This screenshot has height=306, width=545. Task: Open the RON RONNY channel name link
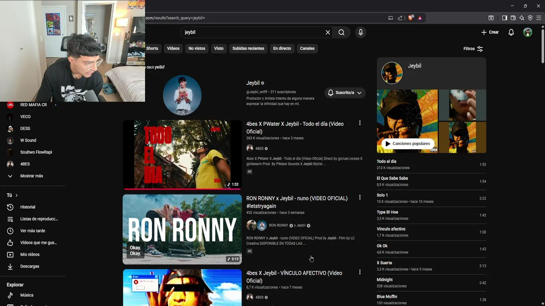(278, 225)
